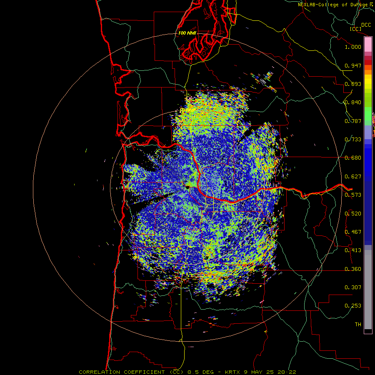Click the CORRELATION COEFFICIENT (CC) title text
This screenshot has height=375, width=375.
click(131, 372)
